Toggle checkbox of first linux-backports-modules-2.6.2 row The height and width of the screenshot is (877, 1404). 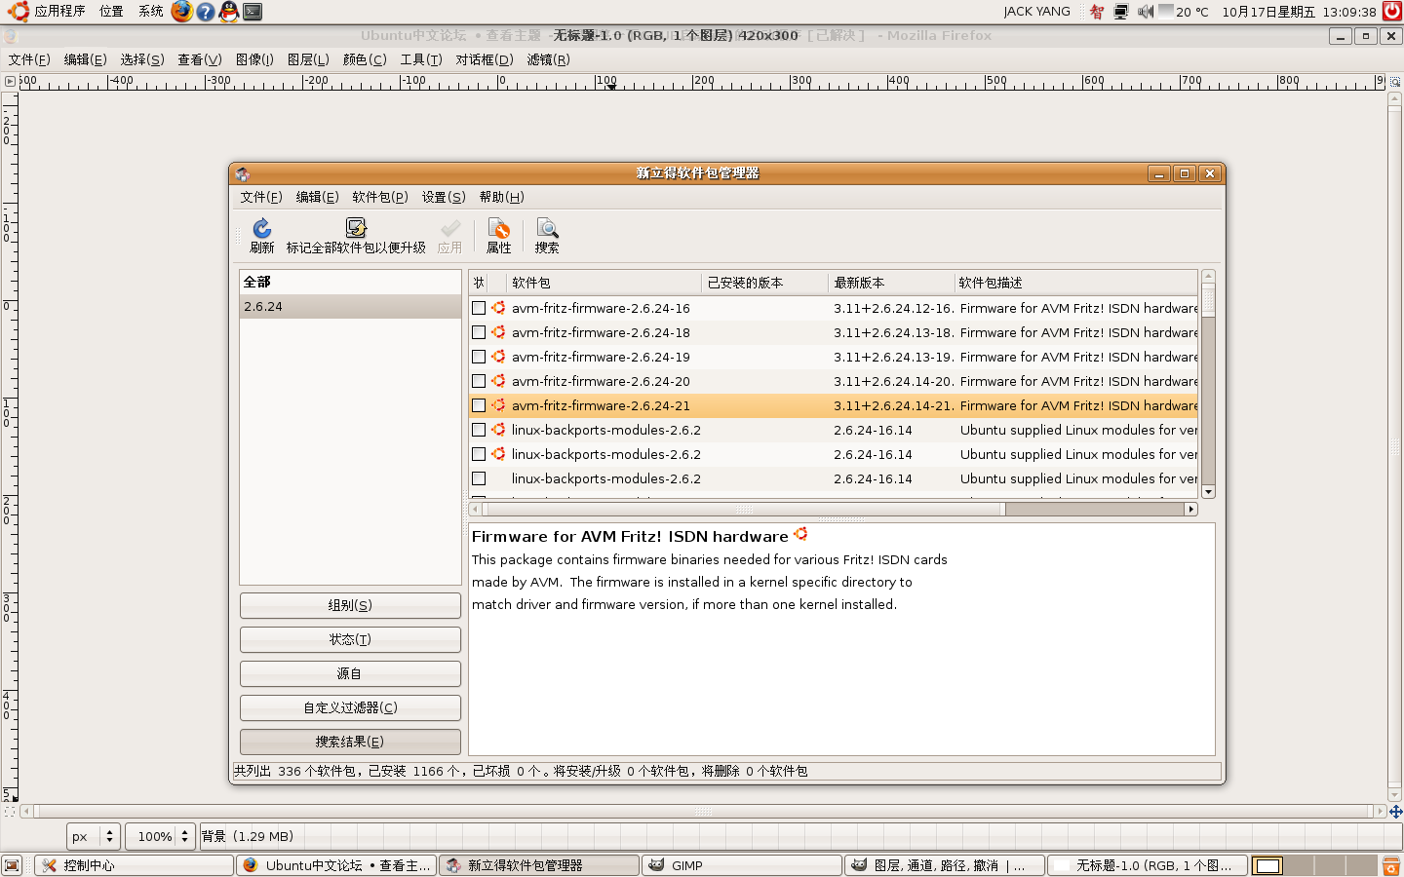pos(479,430)
